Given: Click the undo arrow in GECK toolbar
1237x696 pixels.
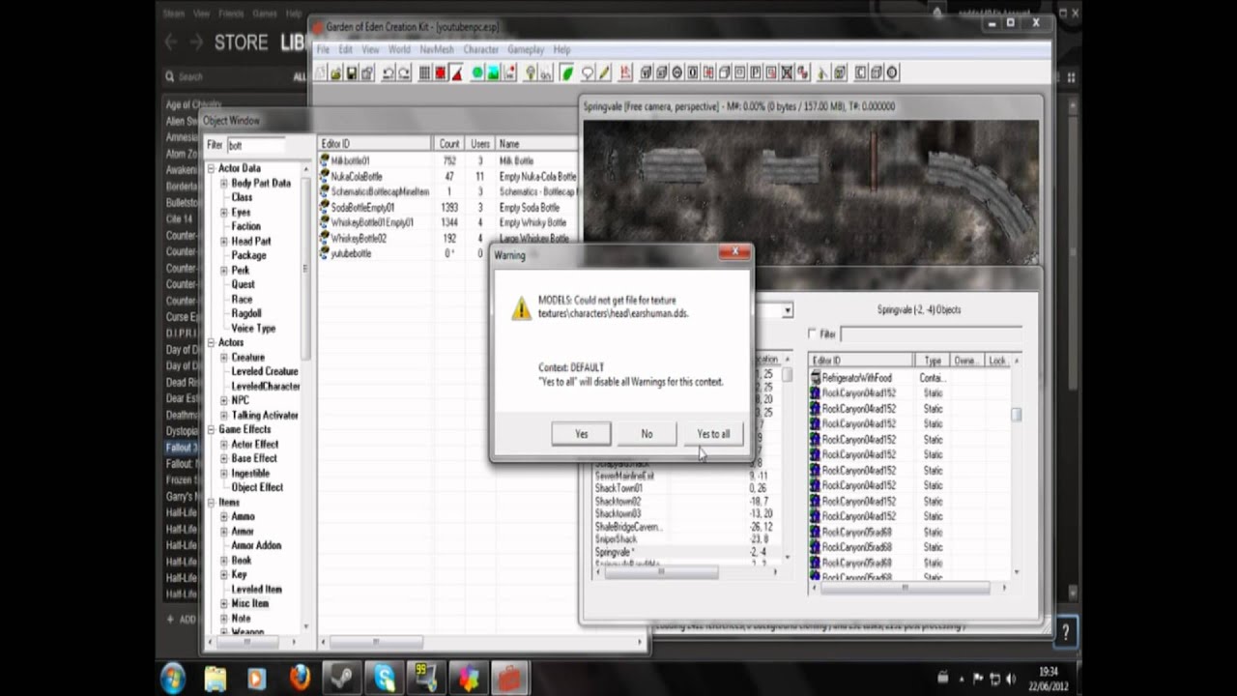Looking at the screenshot, I should click(x=388, y=72).
